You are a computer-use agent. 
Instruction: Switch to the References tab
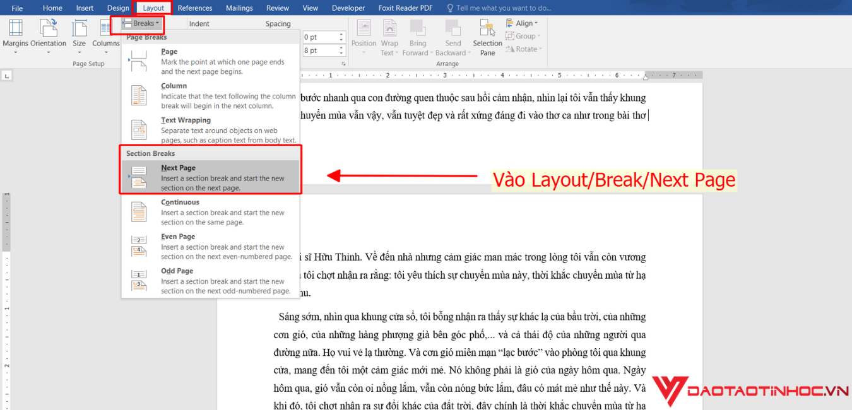pyautogui.click(x=195, y=8)
